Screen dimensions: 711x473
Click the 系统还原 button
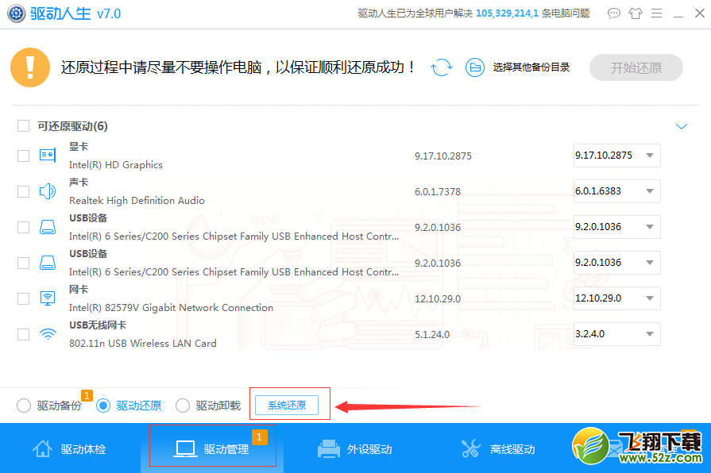point(287,405)
